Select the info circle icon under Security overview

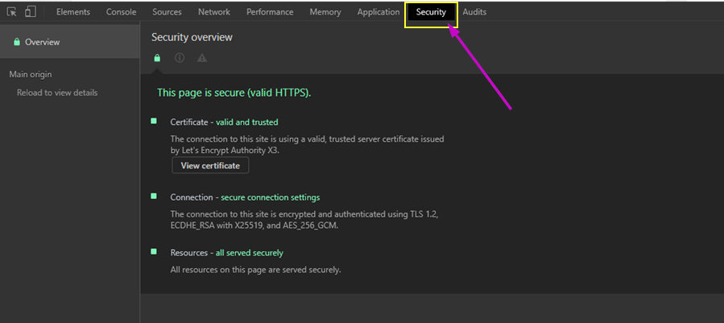(180, 58)
